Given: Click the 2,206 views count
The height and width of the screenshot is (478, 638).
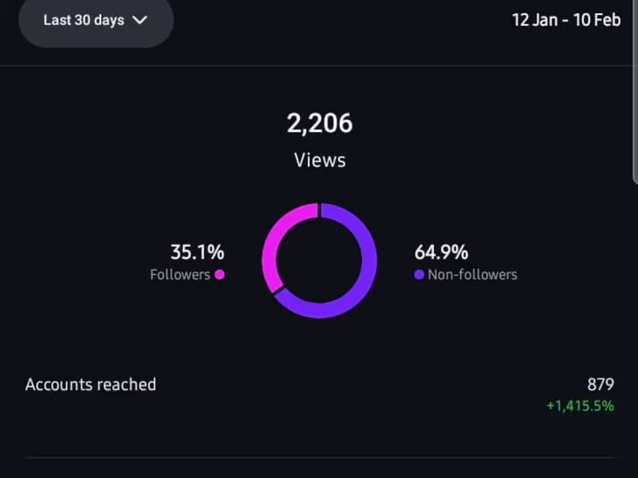Looking at the screenshot, I should point(320,122).
